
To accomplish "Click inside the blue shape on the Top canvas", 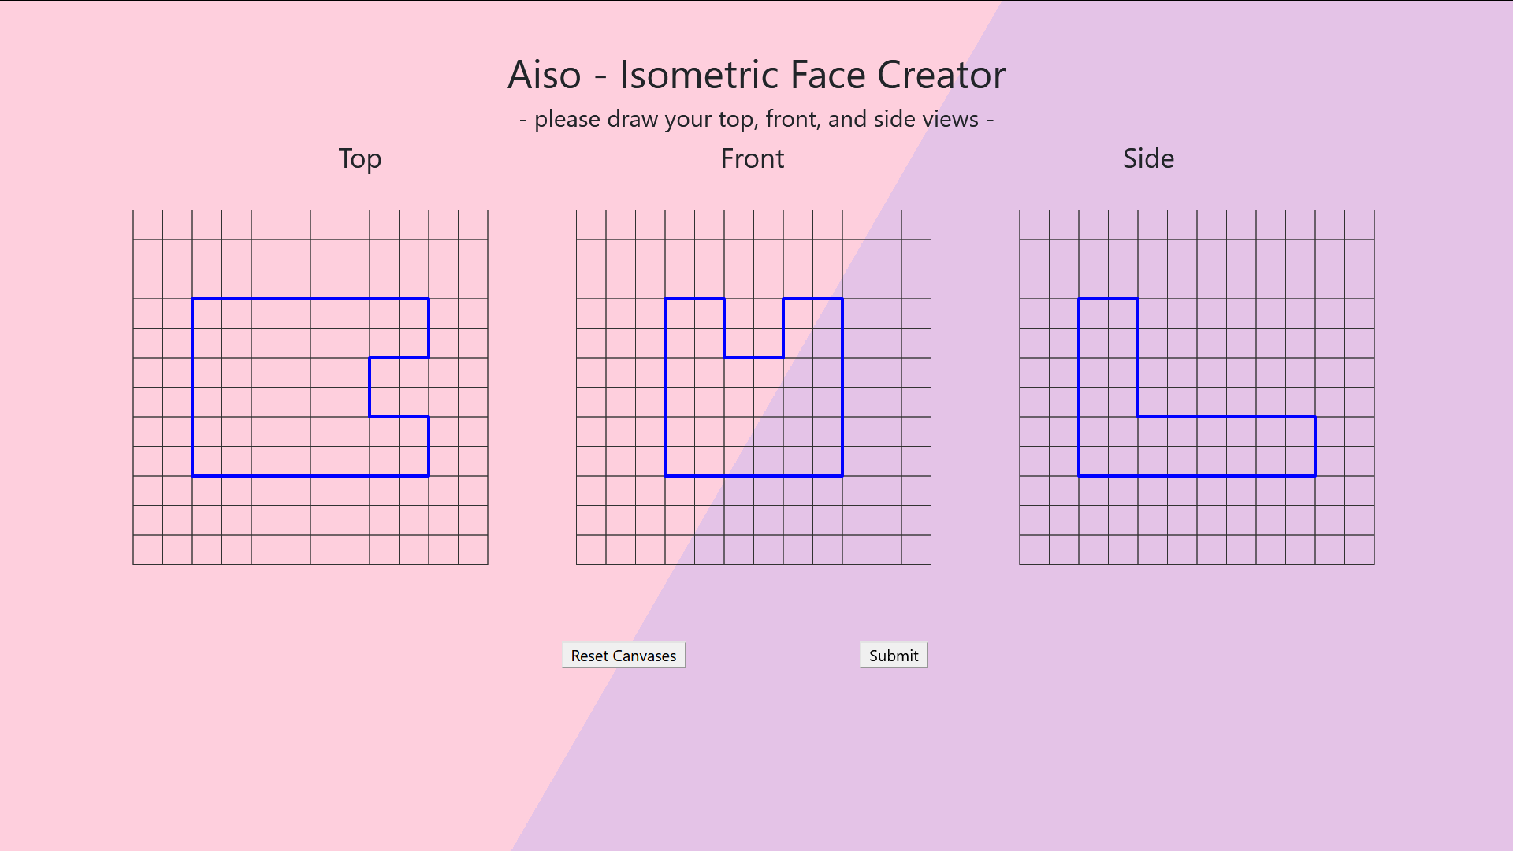I will (281, 387).
